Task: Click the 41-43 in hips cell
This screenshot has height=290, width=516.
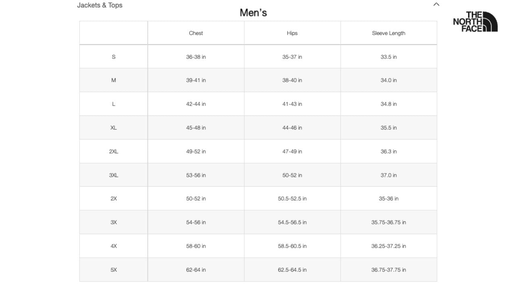Action: [292, 104]
